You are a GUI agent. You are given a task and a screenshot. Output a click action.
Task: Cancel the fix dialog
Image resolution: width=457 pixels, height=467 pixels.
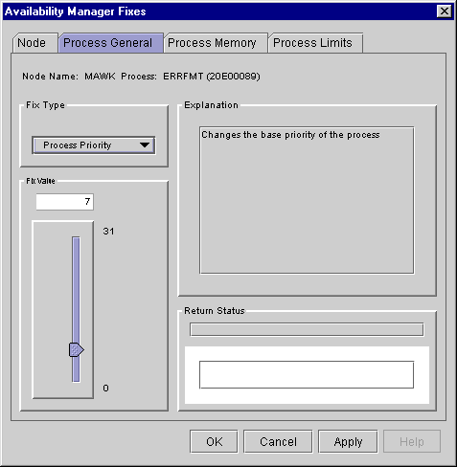pos(278,441)
